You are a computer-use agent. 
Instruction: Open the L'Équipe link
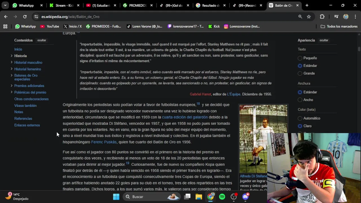pyautogui.click(x=234, y=94)
